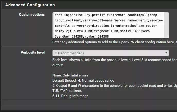Click the "None: Only fatal errors" line

70,75
